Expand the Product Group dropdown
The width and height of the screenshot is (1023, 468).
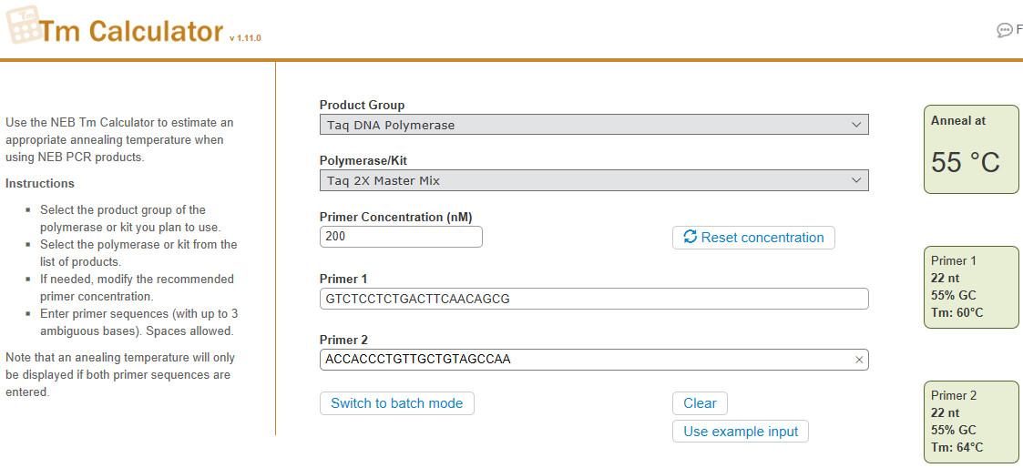[x=593, y=125]
